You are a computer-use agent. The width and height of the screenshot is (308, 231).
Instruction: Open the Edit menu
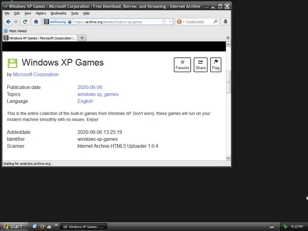pos(17,13)
